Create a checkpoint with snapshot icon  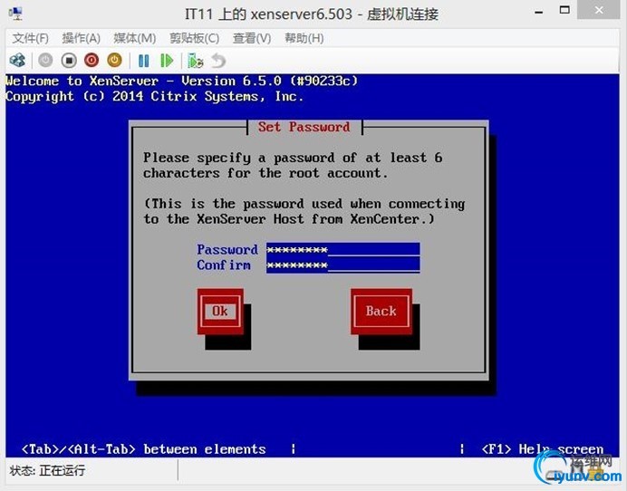(195, 61)
